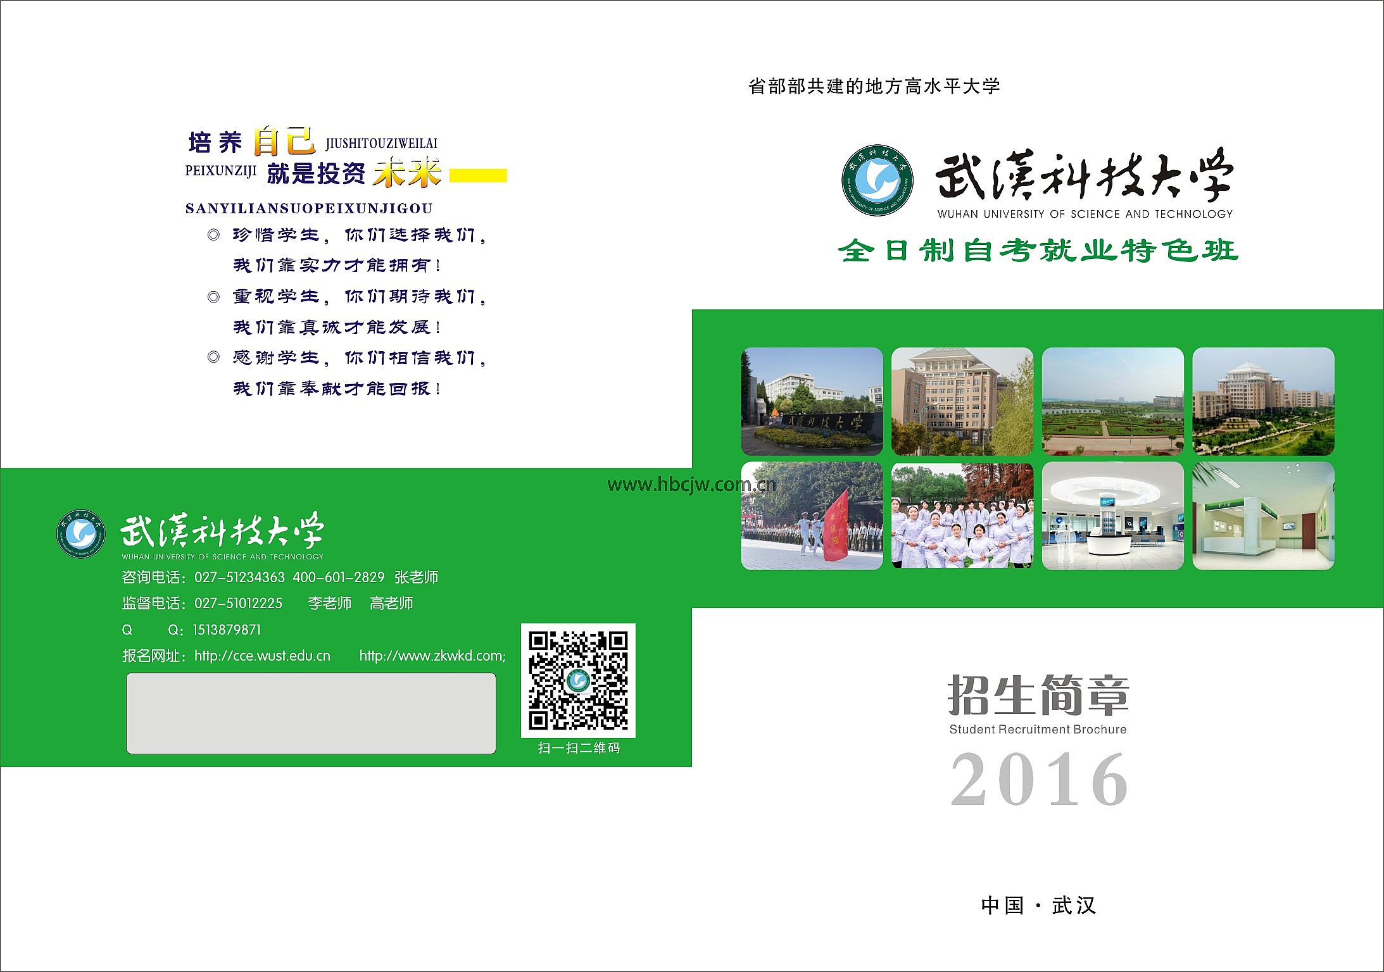Image resolution: width=1384 pixels, height=972 pixels.
Task: Click the black calligraphy 武汉科技大学 title
Action: pyautogui.click(x=1084, y=175)
